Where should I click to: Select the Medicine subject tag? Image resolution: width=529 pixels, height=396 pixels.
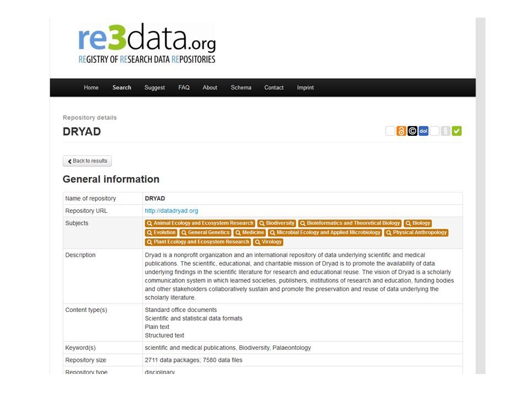pyautogui.click(x=250, y=233)
